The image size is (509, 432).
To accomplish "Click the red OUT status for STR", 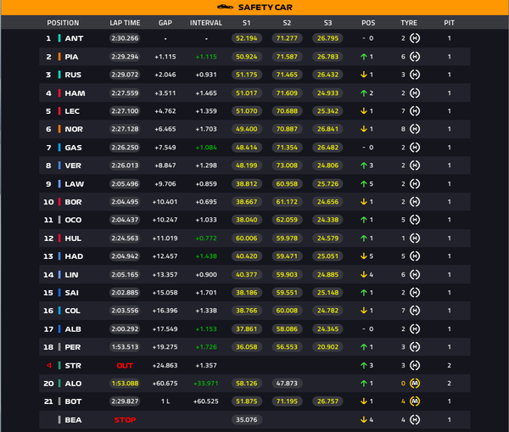I will [125, 366].
